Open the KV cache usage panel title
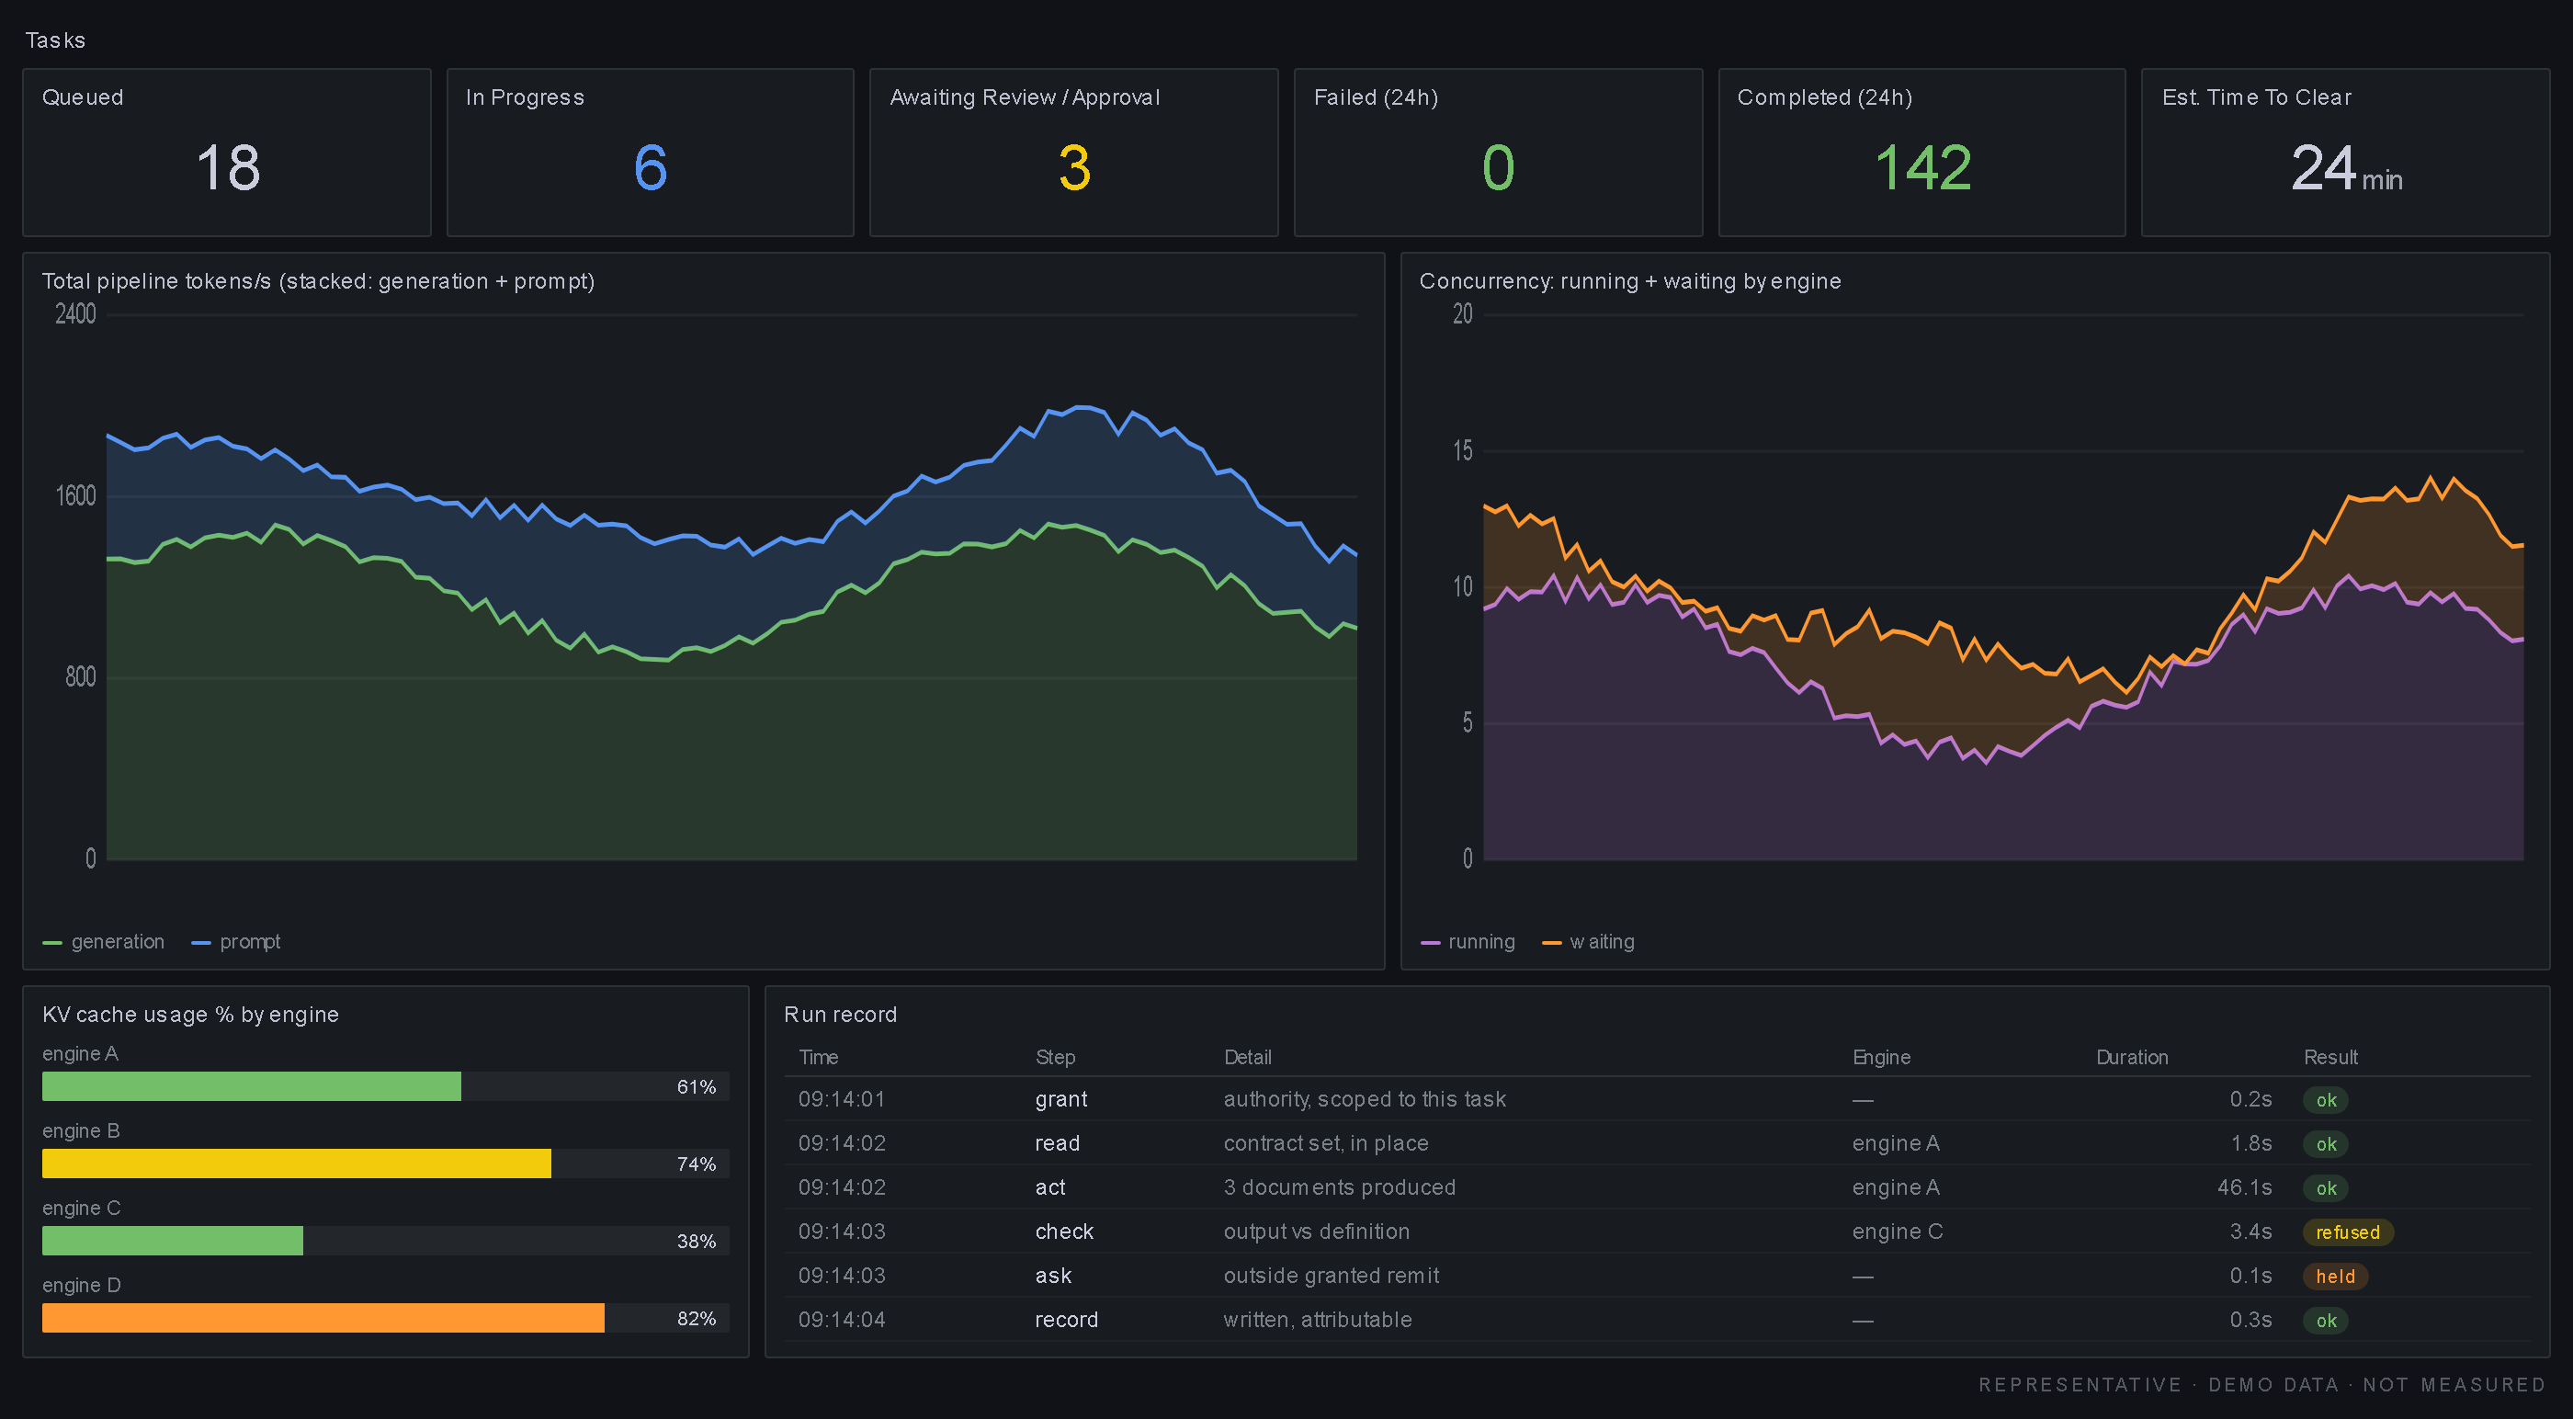The height and width of the screenshot is (1419, 2573). pyautogui.click(x=190, y=1015)
